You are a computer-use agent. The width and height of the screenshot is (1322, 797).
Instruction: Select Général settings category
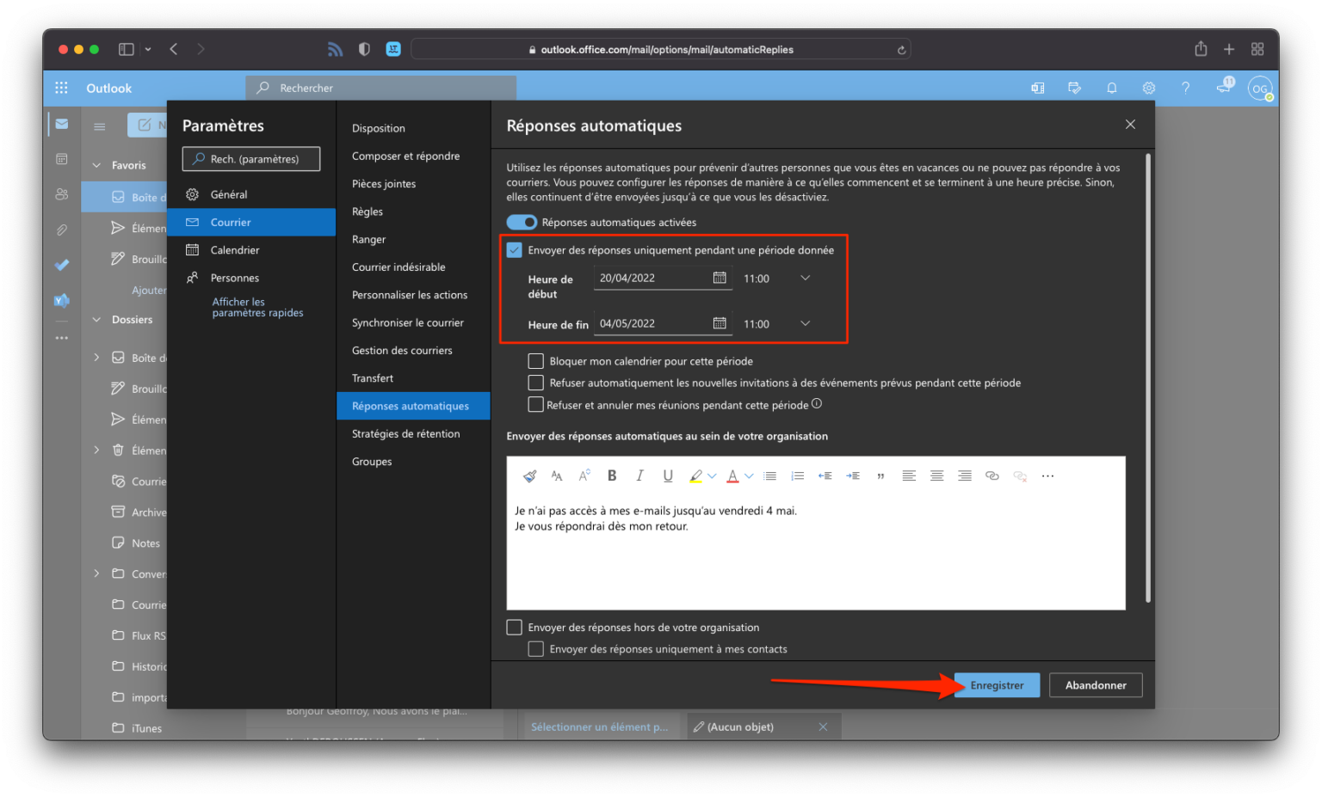click(x=251, y=194)
